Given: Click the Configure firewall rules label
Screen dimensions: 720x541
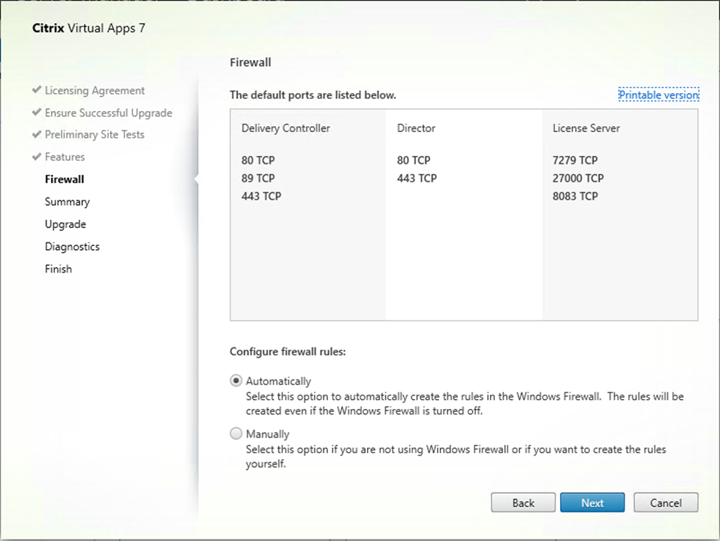Looking at the screenshot, I should coord(288,351).
